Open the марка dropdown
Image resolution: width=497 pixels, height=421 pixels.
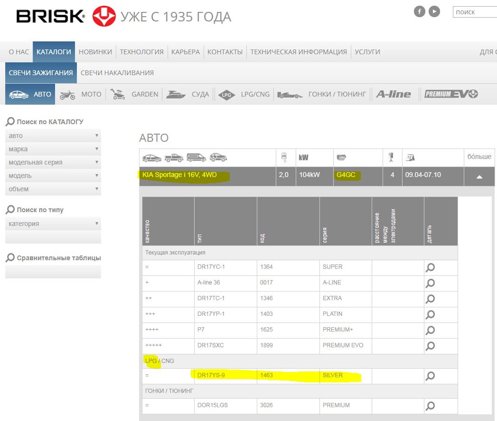[53, 149]
